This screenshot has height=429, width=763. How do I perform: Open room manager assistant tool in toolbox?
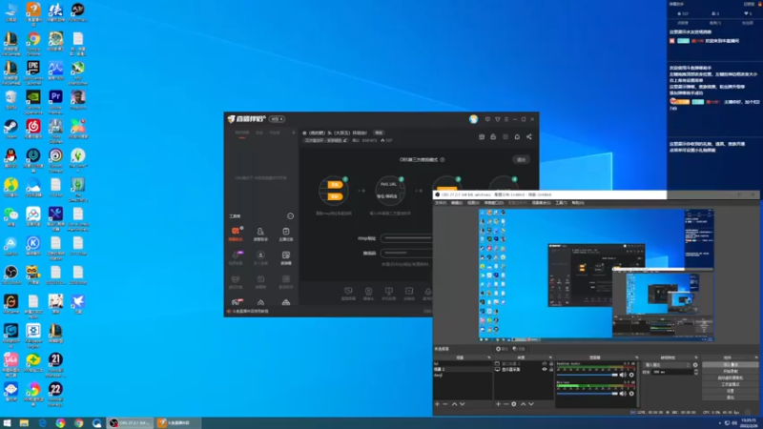coord(260,234)
